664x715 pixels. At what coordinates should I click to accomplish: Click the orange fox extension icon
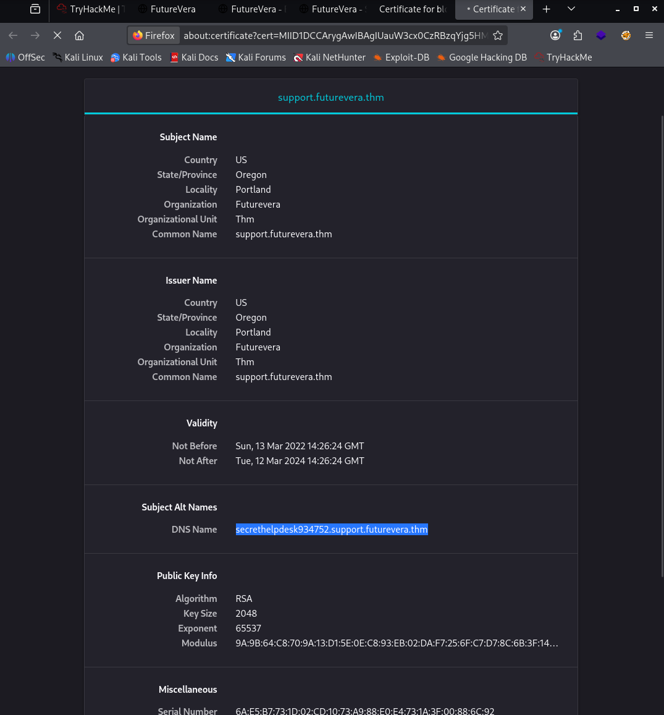click(x=626, y=35)
